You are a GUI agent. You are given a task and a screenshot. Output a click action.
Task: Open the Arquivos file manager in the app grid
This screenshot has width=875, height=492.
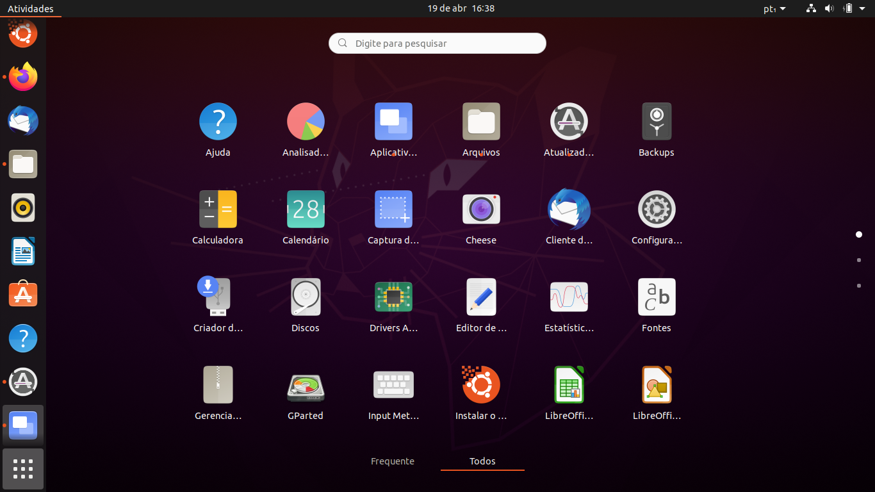click(481, 122)
